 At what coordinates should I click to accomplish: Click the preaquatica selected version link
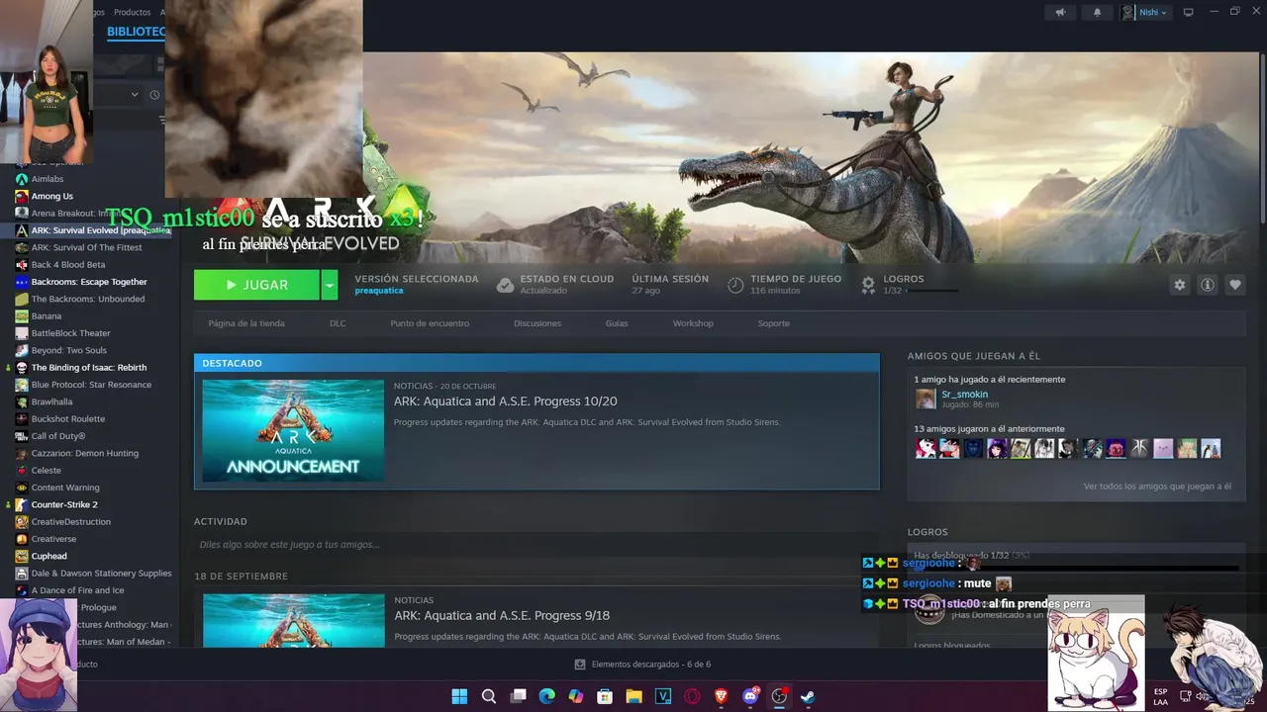pos(379,291)
